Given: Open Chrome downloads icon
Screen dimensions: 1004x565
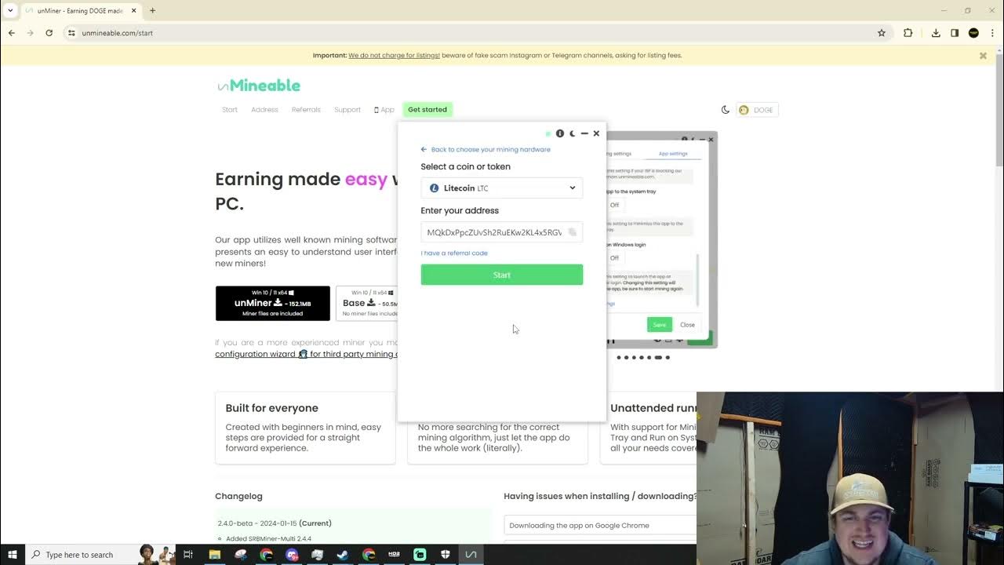Looking at the screenshot, I should [936, 33].
